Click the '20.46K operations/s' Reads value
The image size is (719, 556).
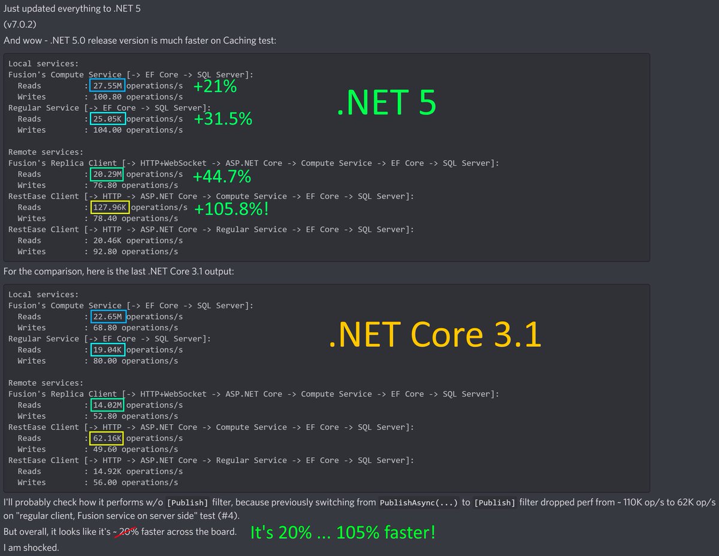point(138,240)
